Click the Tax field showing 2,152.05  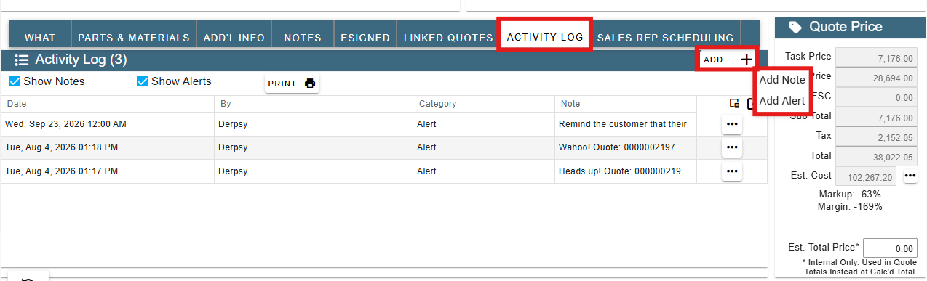click(876, 137)
